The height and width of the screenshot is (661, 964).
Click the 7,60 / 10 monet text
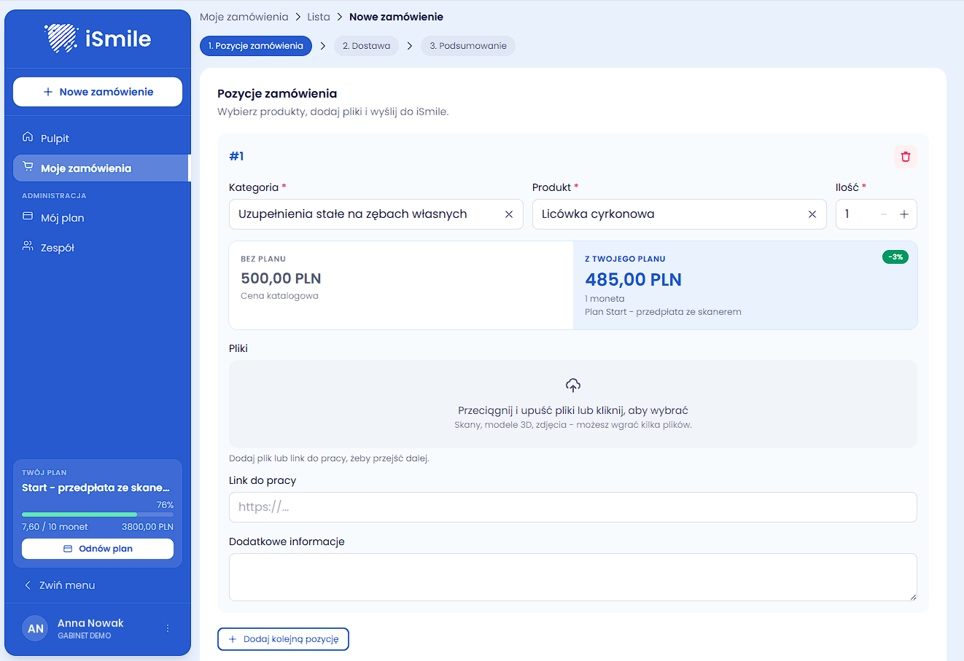coord(55,527)
